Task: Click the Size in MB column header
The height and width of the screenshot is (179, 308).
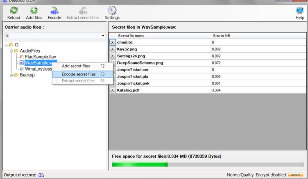Action: click(259, 36)
